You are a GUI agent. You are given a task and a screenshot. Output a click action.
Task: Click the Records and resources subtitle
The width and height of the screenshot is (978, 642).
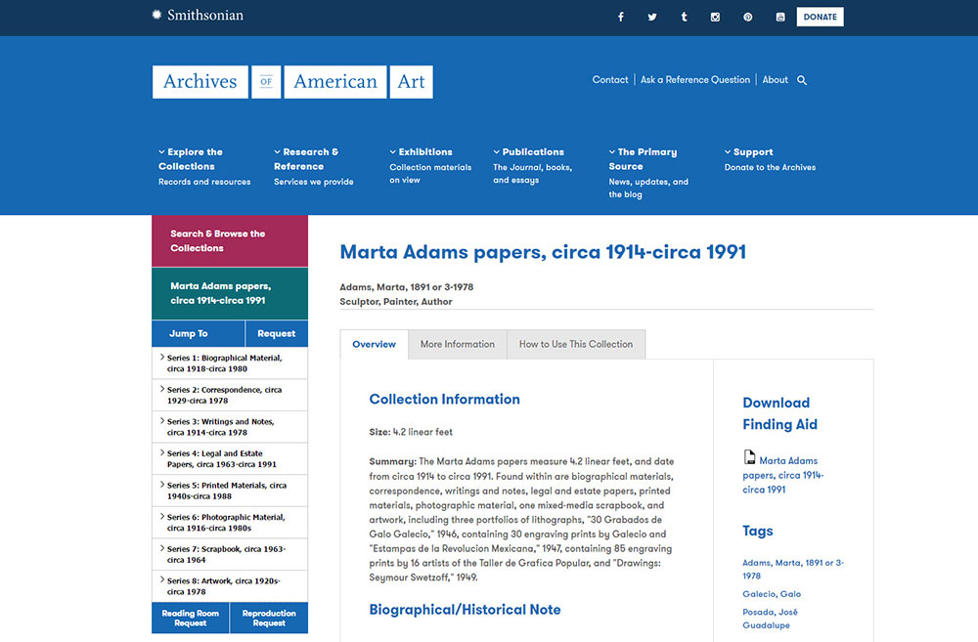click(204, 182)
